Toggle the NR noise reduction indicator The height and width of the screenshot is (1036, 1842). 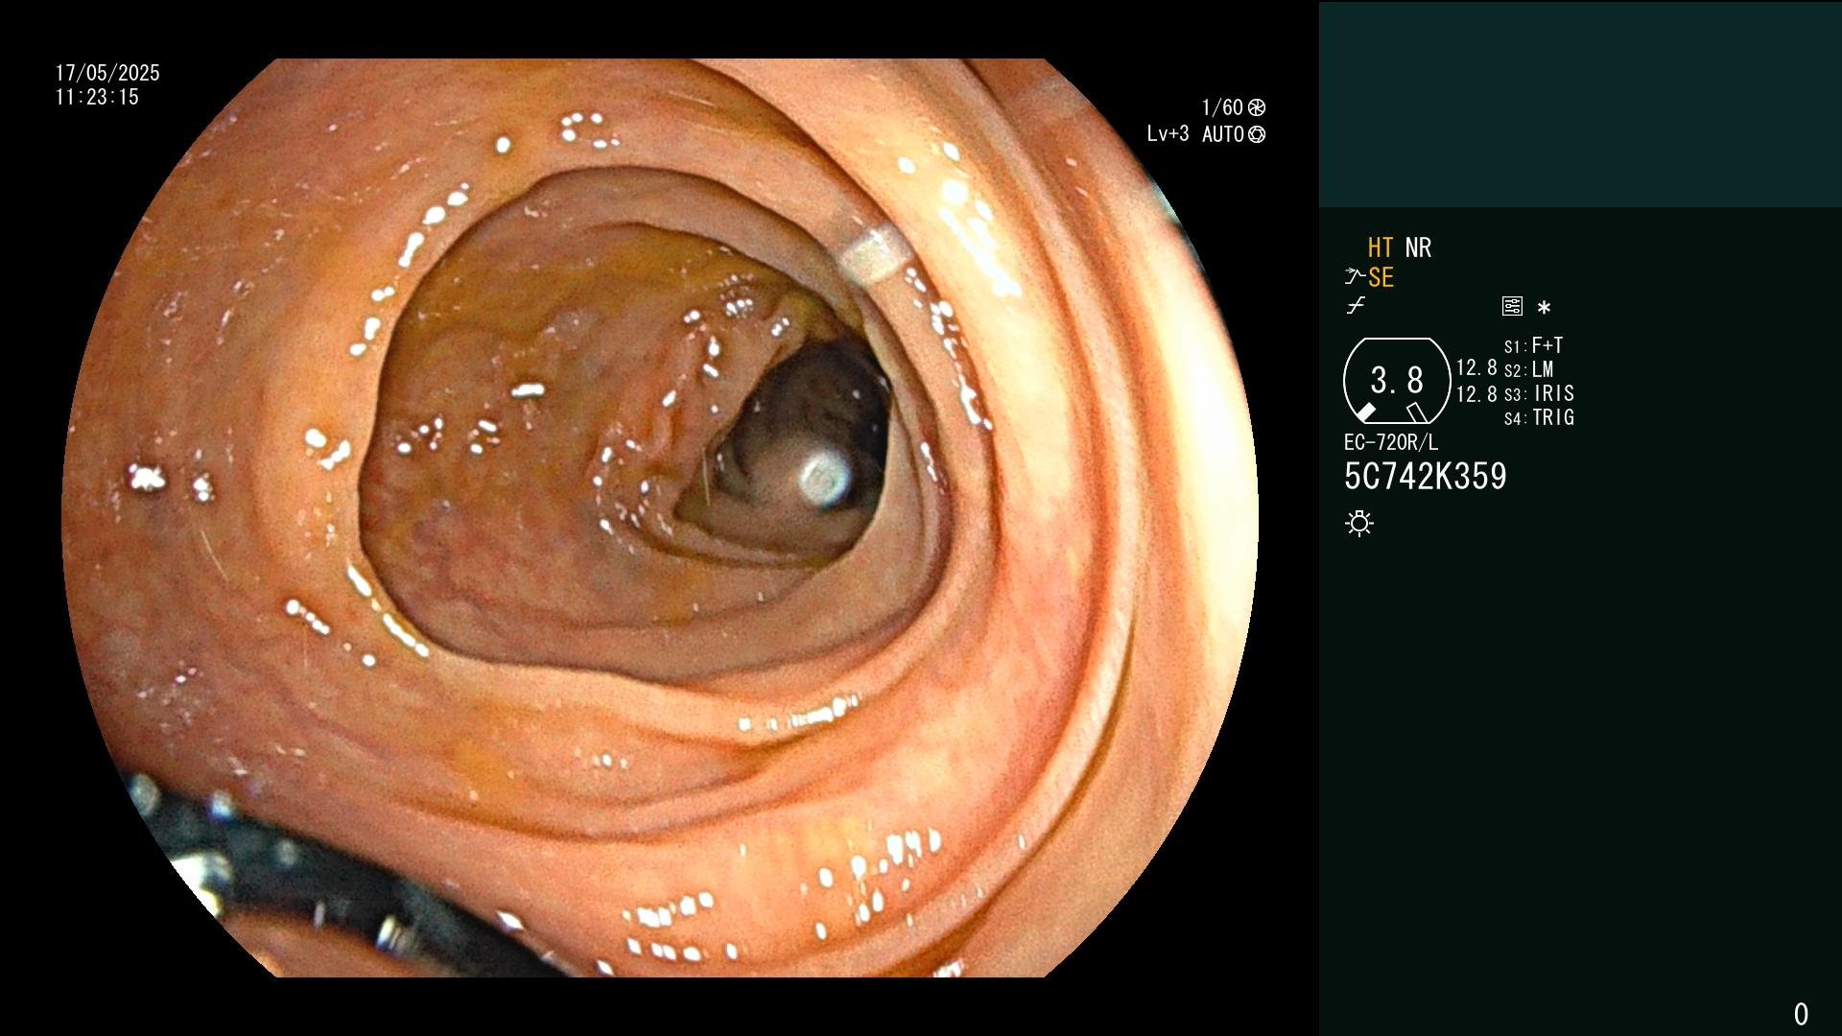[x=1418, y=247]
